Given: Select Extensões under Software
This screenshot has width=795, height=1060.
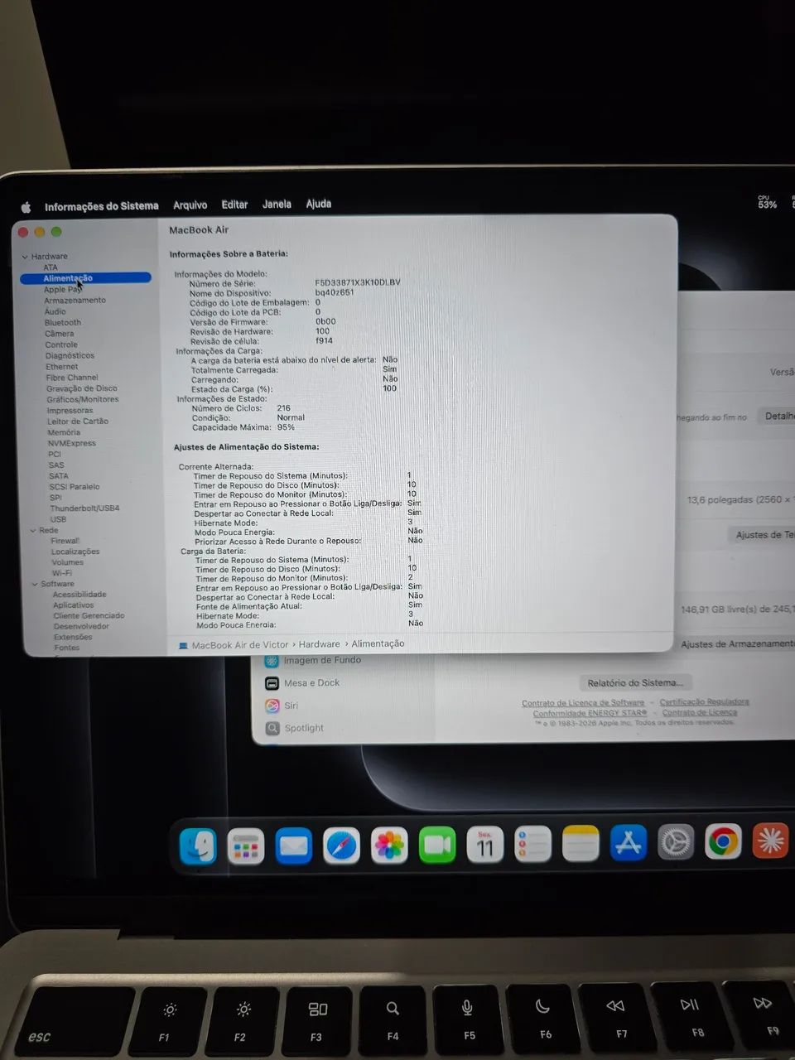Looking at the screenshot, I should click(73, 638).
